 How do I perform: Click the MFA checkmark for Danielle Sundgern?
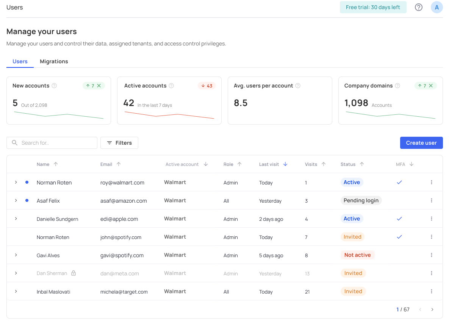point(399,219)
